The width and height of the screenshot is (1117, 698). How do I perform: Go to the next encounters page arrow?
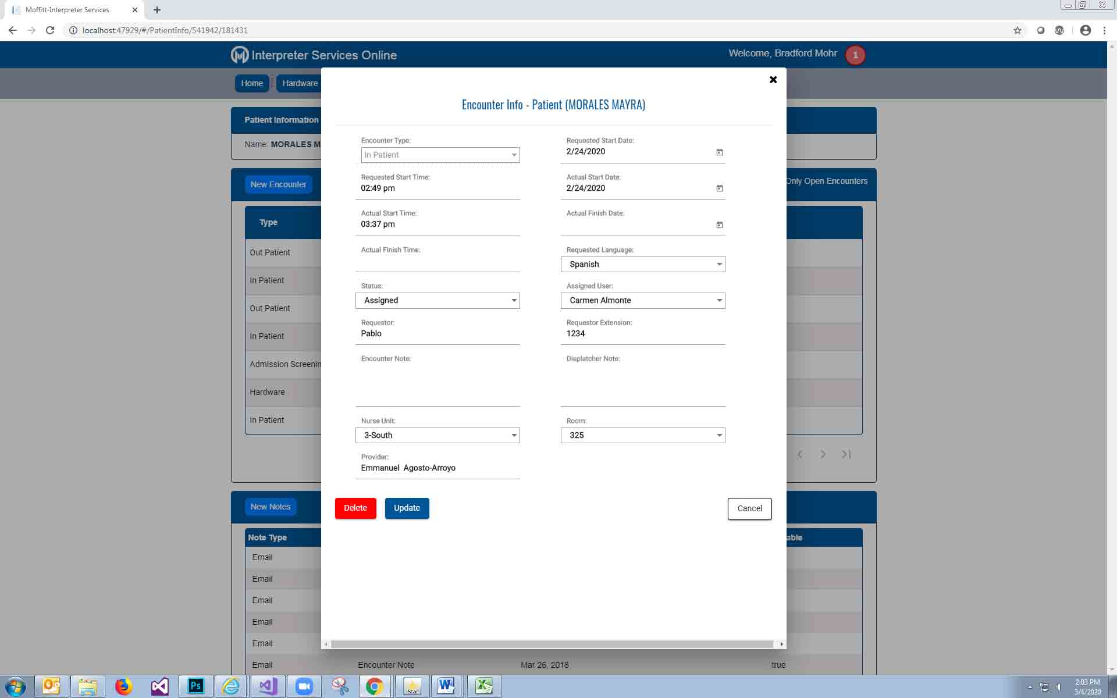(823, 454)
